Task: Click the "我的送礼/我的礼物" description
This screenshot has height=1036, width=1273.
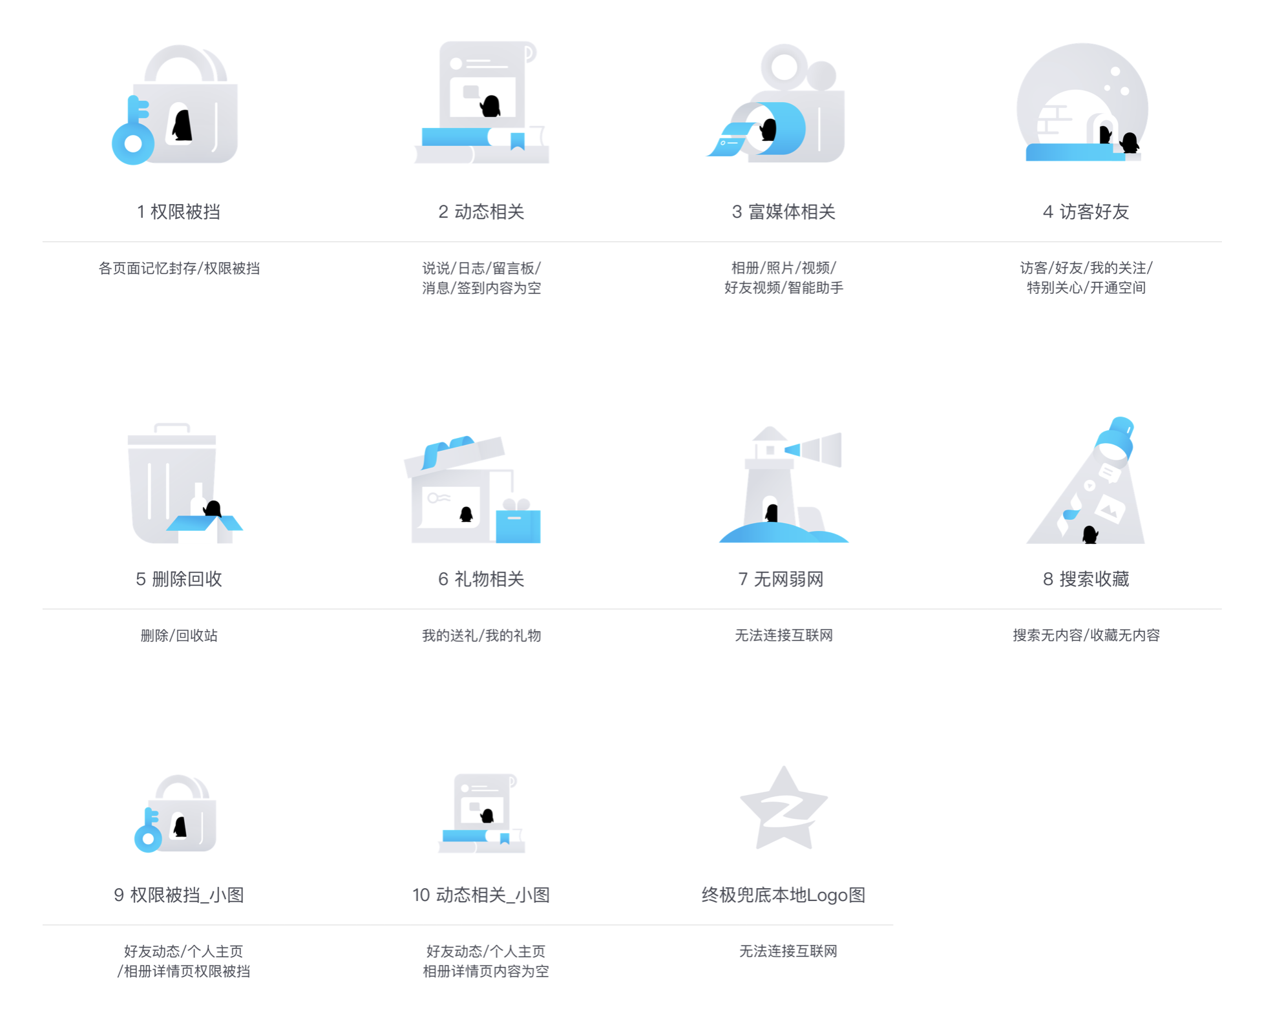Action: (x=481, y=636)
